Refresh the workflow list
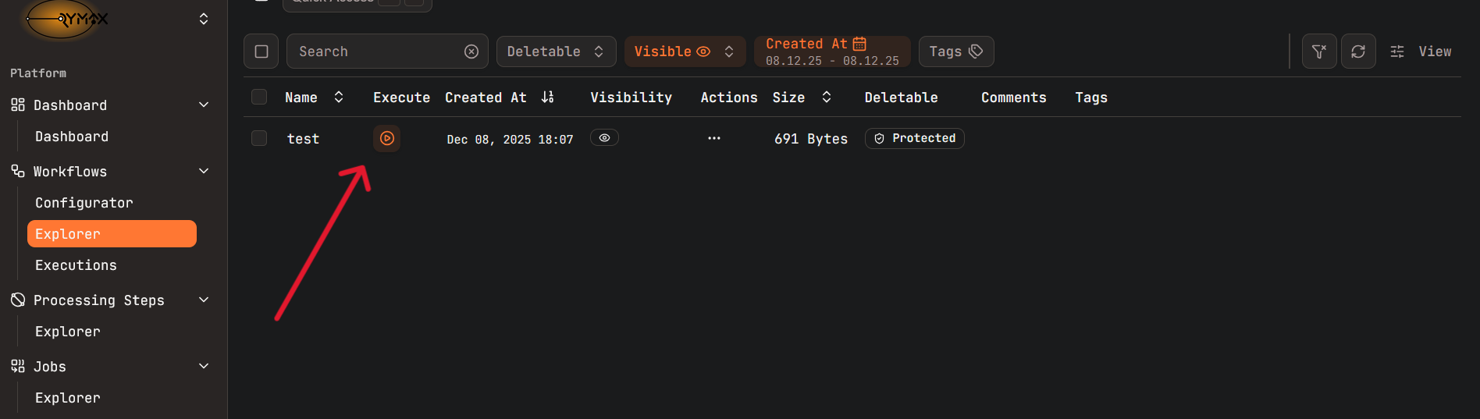 click(x=1358, y=51)
